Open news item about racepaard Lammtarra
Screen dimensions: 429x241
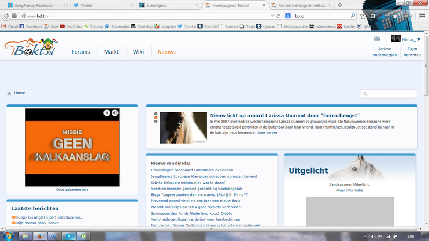[192, 170]
